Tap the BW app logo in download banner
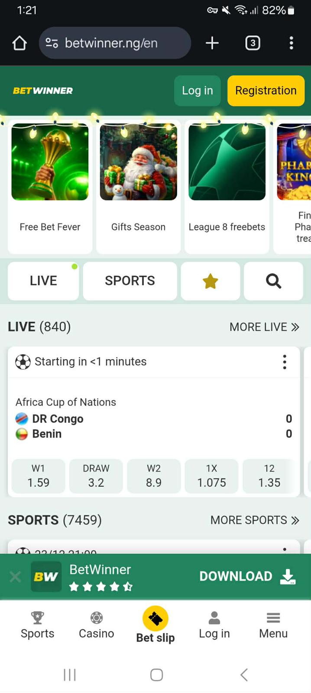This screenshot has width=311, height=693. [x=46, y=576]
